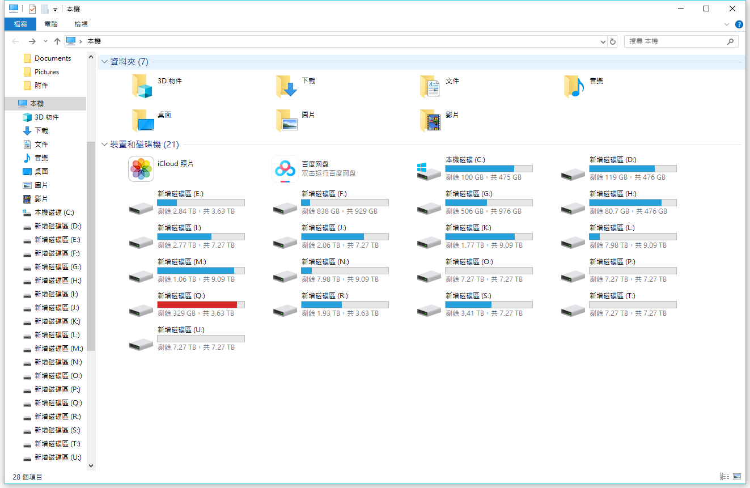Image resolution: width=750 pixels, height=488 pixels.
Task: Open the 檢視 ribbon tab
Action: coord(81,24)
